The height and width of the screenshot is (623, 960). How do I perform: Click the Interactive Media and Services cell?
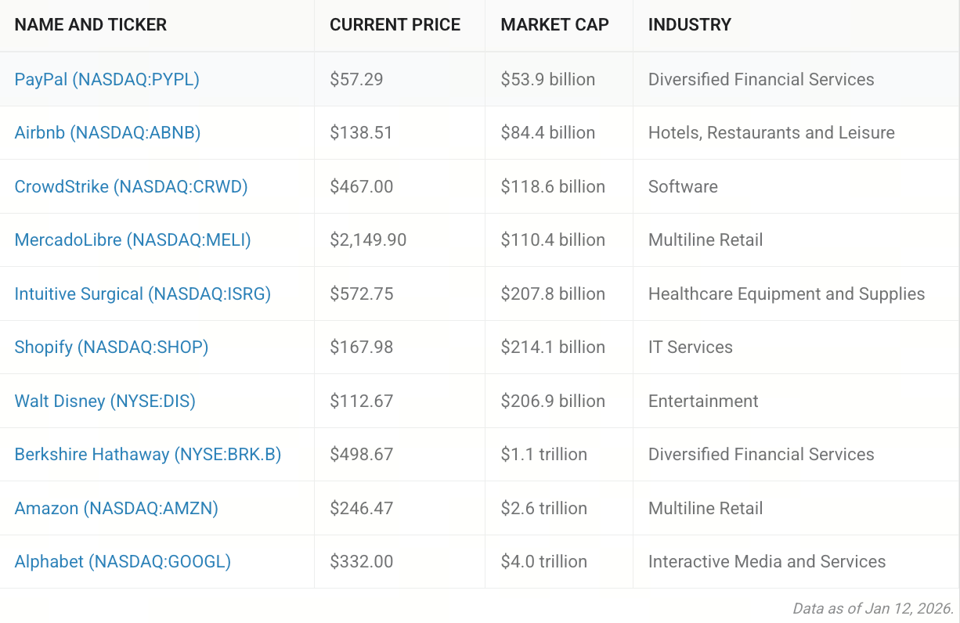pyautogui.click(x=767, y=562)
